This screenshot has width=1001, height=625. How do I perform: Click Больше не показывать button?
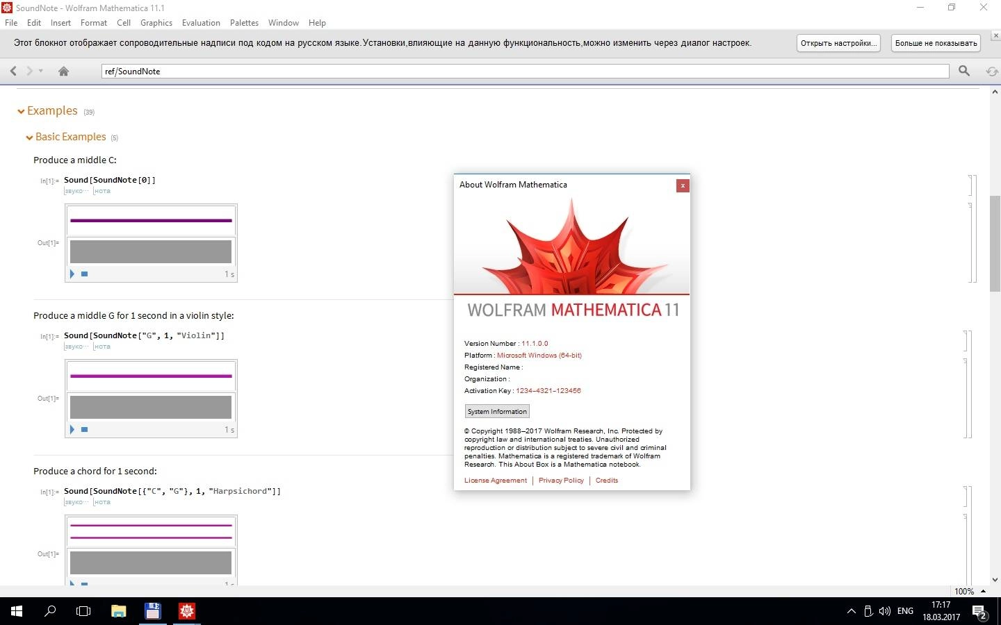[936, 43]
